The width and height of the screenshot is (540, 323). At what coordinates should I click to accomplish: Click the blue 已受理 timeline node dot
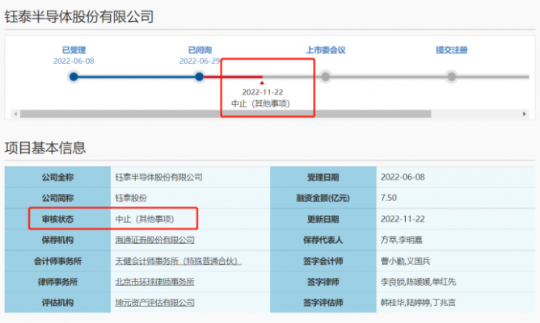click(74, 77)
